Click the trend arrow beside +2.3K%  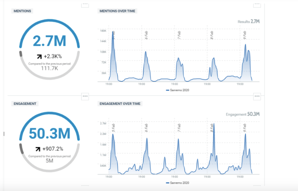[39, 57]
